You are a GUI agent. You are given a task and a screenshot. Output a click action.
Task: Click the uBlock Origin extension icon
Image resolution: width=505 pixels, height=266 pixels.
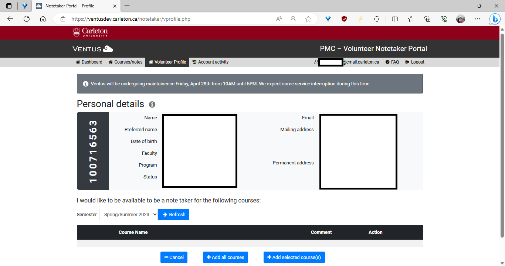pos(344,19)
